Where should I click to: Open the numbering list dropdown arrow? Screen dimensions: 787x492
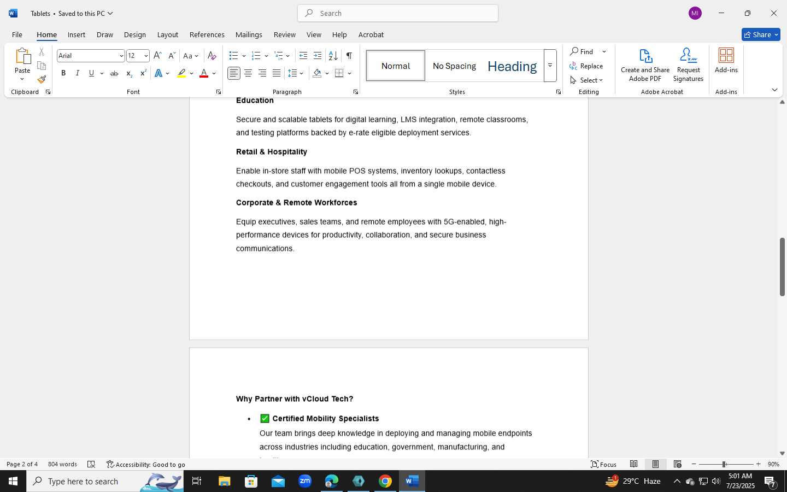coord(266,56)
